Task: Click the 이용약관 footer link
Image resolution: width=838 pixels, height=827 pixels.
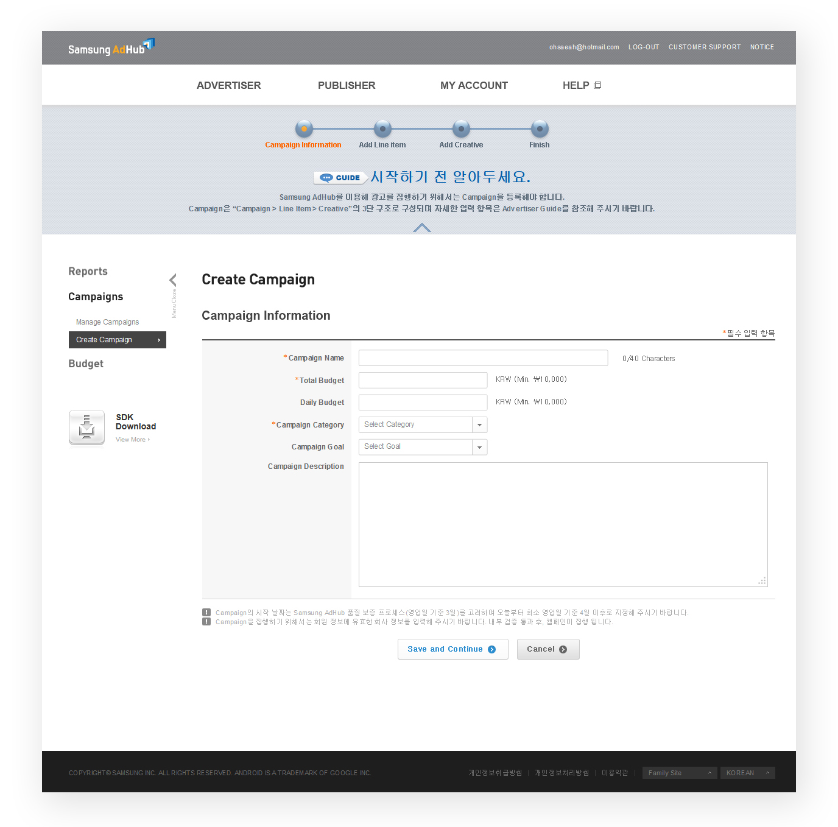Action: coord(614,773)
